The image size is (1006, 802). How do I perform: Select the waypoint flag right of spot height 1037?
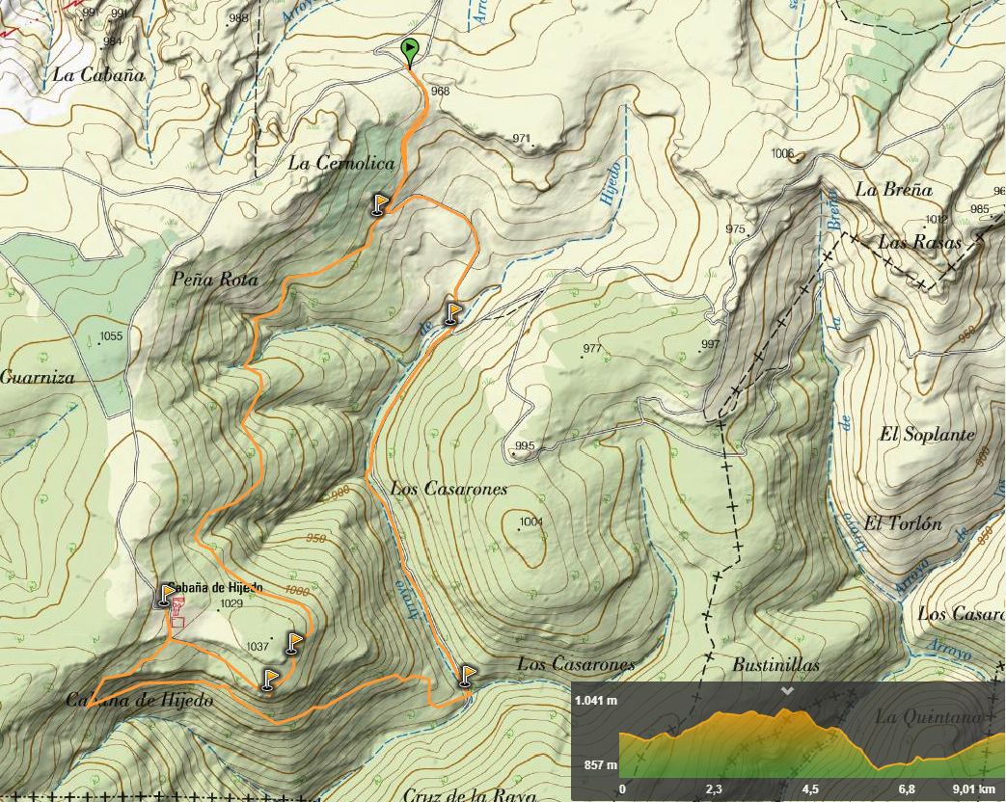pyautogui.click(x=294, y=642)
